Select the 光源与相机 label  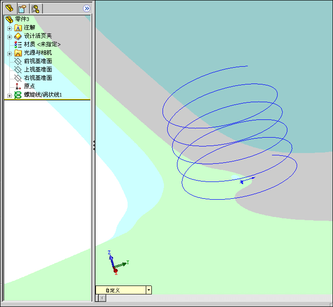point(38,53)
